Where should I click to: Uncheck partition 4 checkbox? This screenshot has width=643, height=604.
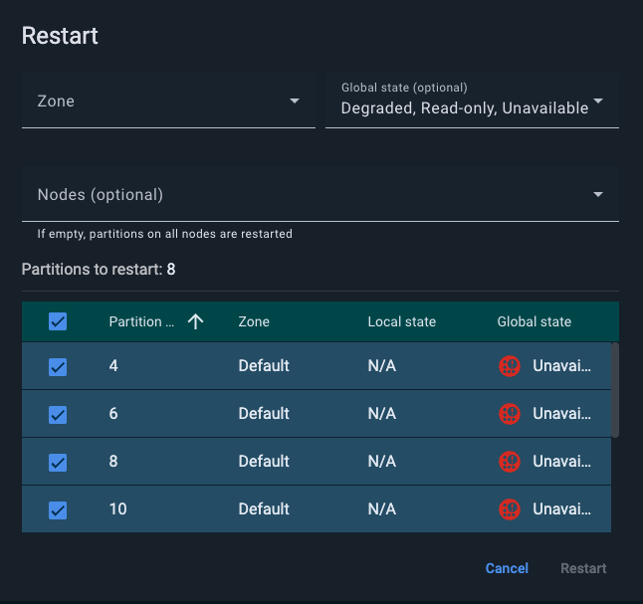pos(58,366)
